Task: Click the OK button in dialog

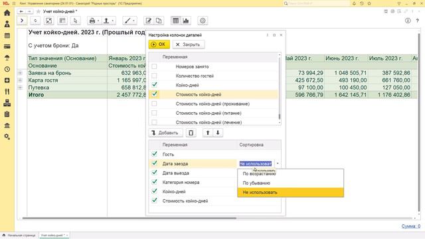Action: (x=159, y=44)
